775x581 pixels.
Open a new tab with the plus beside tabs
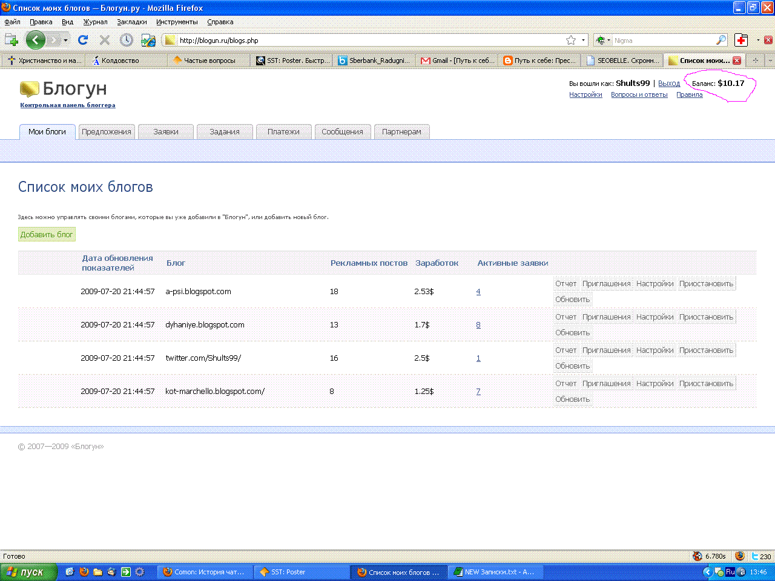[x=755, y=61]
